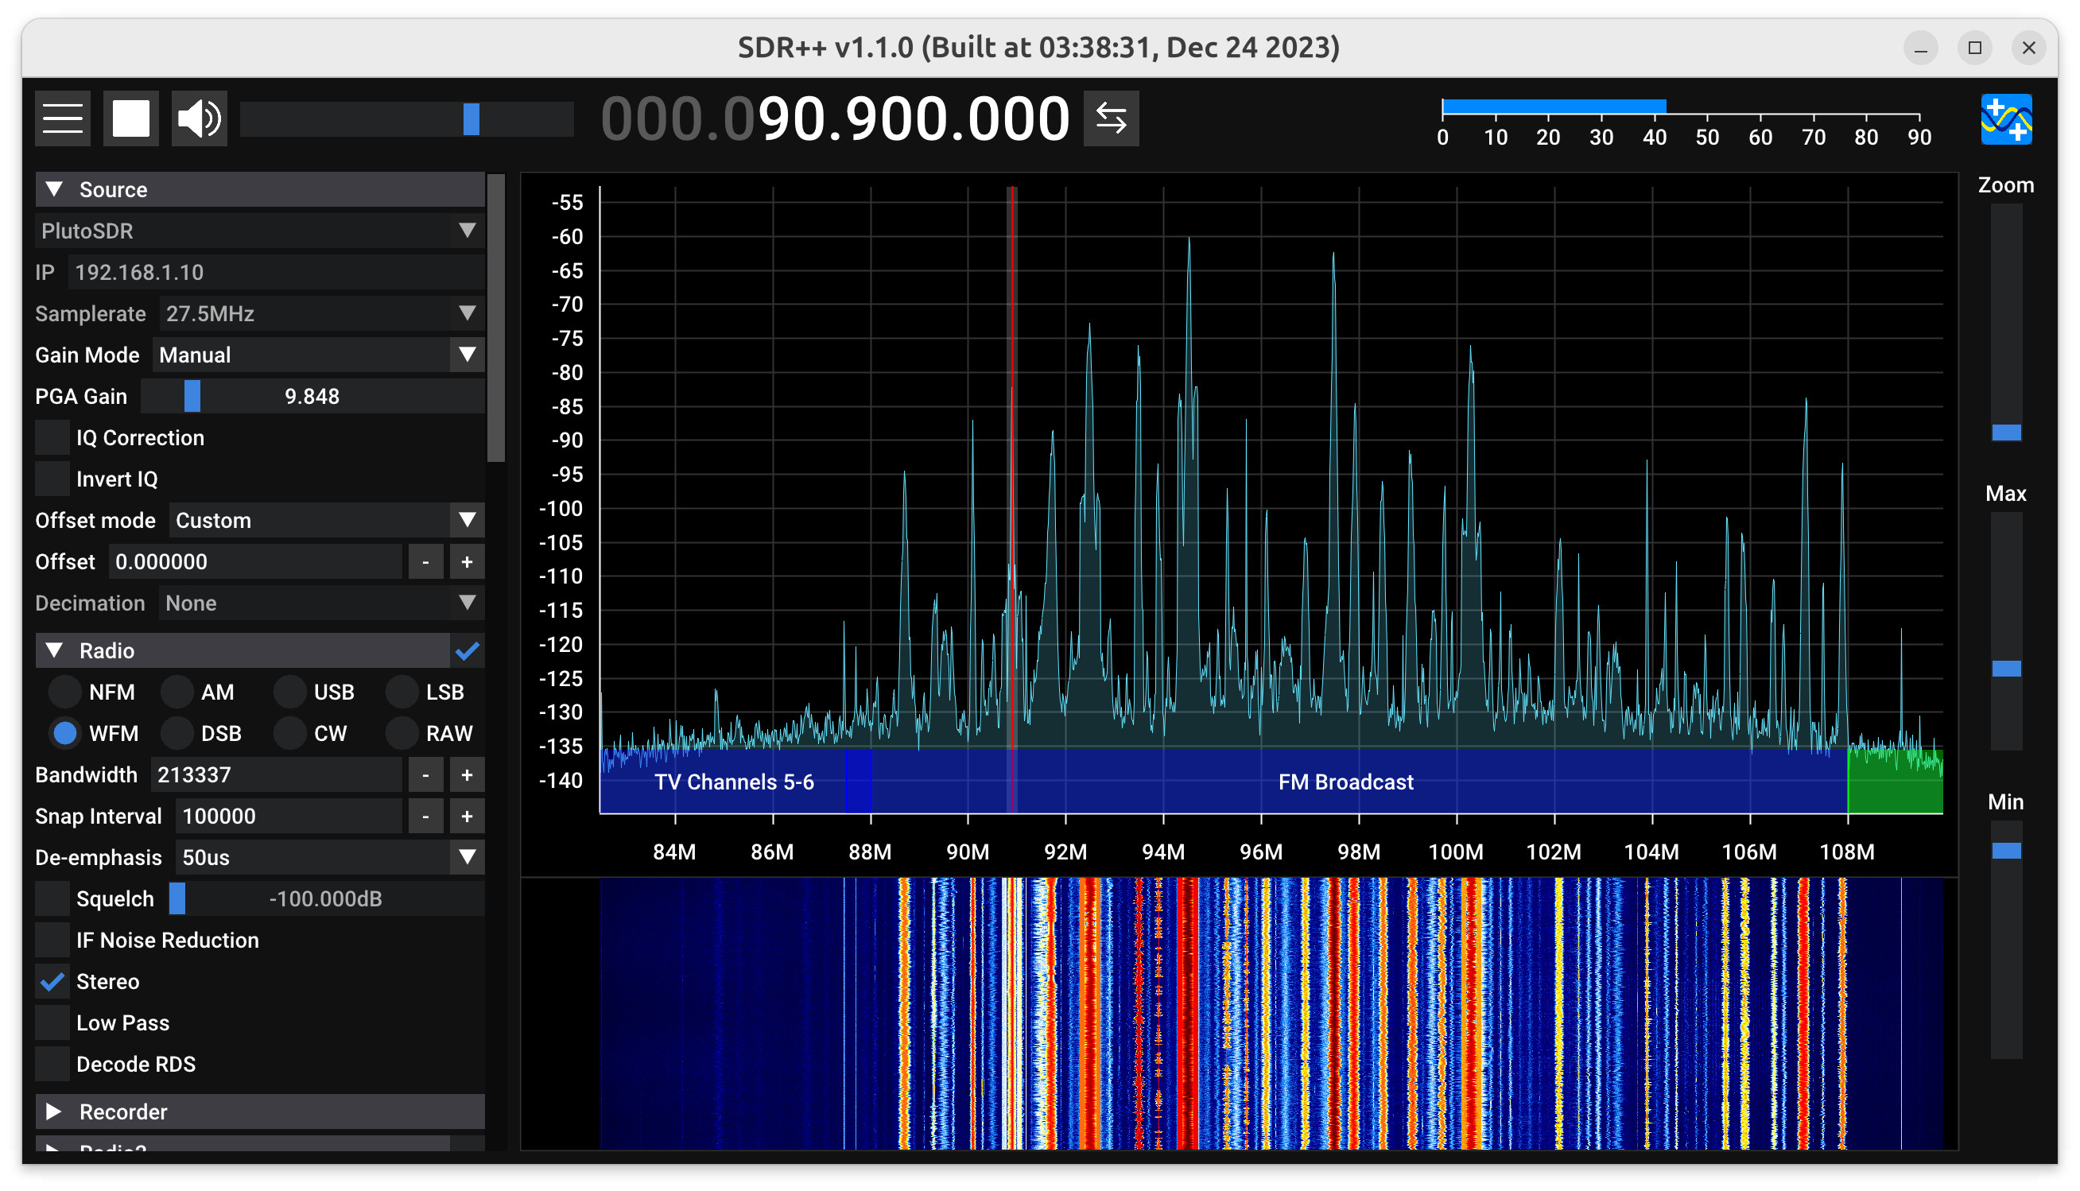Click the SDR++ logo icon
This screenshot has width=2080, height=1191.
2005,119
